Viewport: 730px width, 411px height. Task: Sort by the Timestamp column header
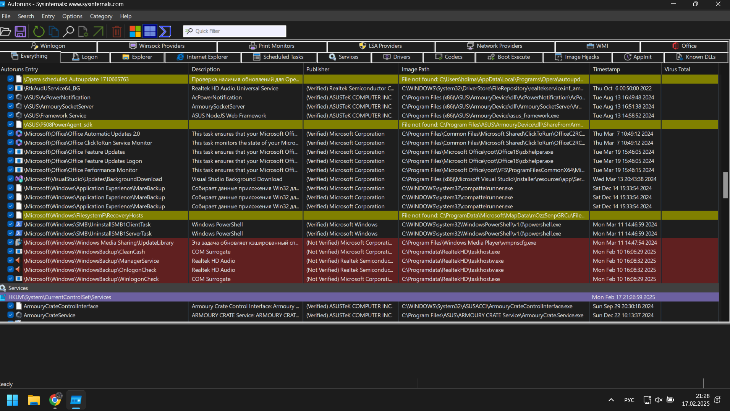point(625,69)
